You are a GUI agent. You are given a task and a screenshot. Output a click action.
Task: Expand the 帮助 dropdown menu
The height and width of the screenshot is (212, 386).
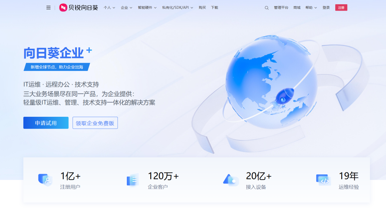311,8
